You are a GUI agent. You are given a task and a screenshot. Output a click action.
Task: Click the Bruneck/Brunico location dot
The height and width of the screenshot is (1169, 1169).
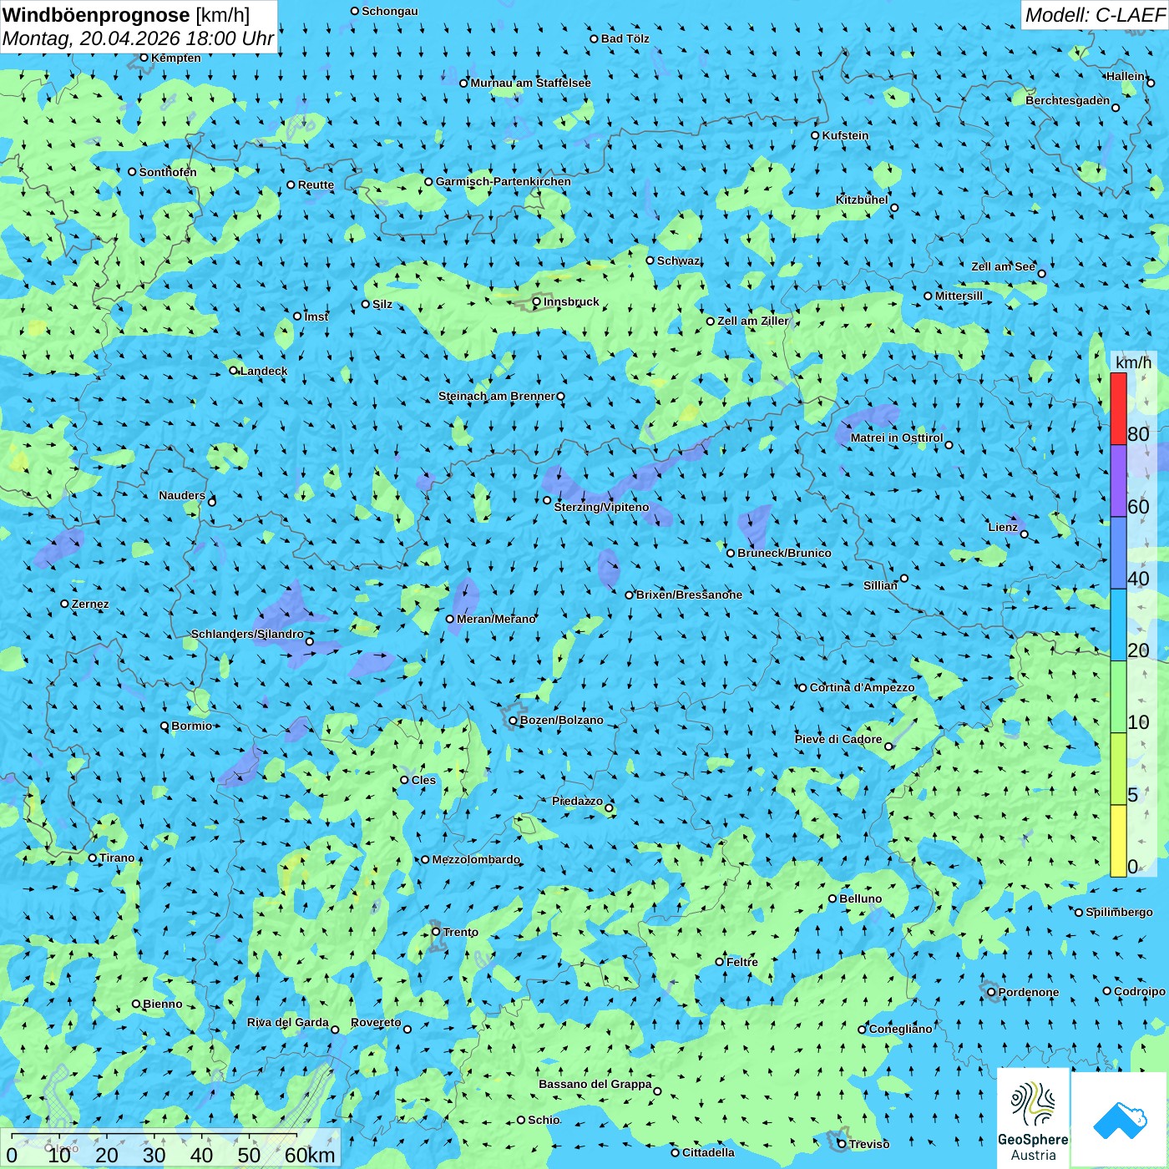click(731, 554)
